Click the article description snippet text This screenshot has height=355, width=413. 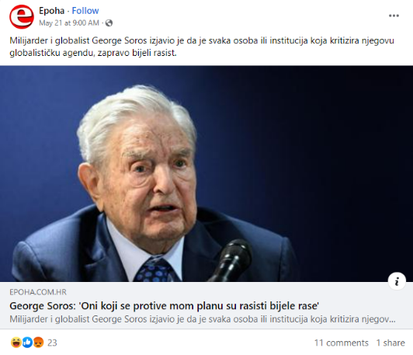pos(203,319)
